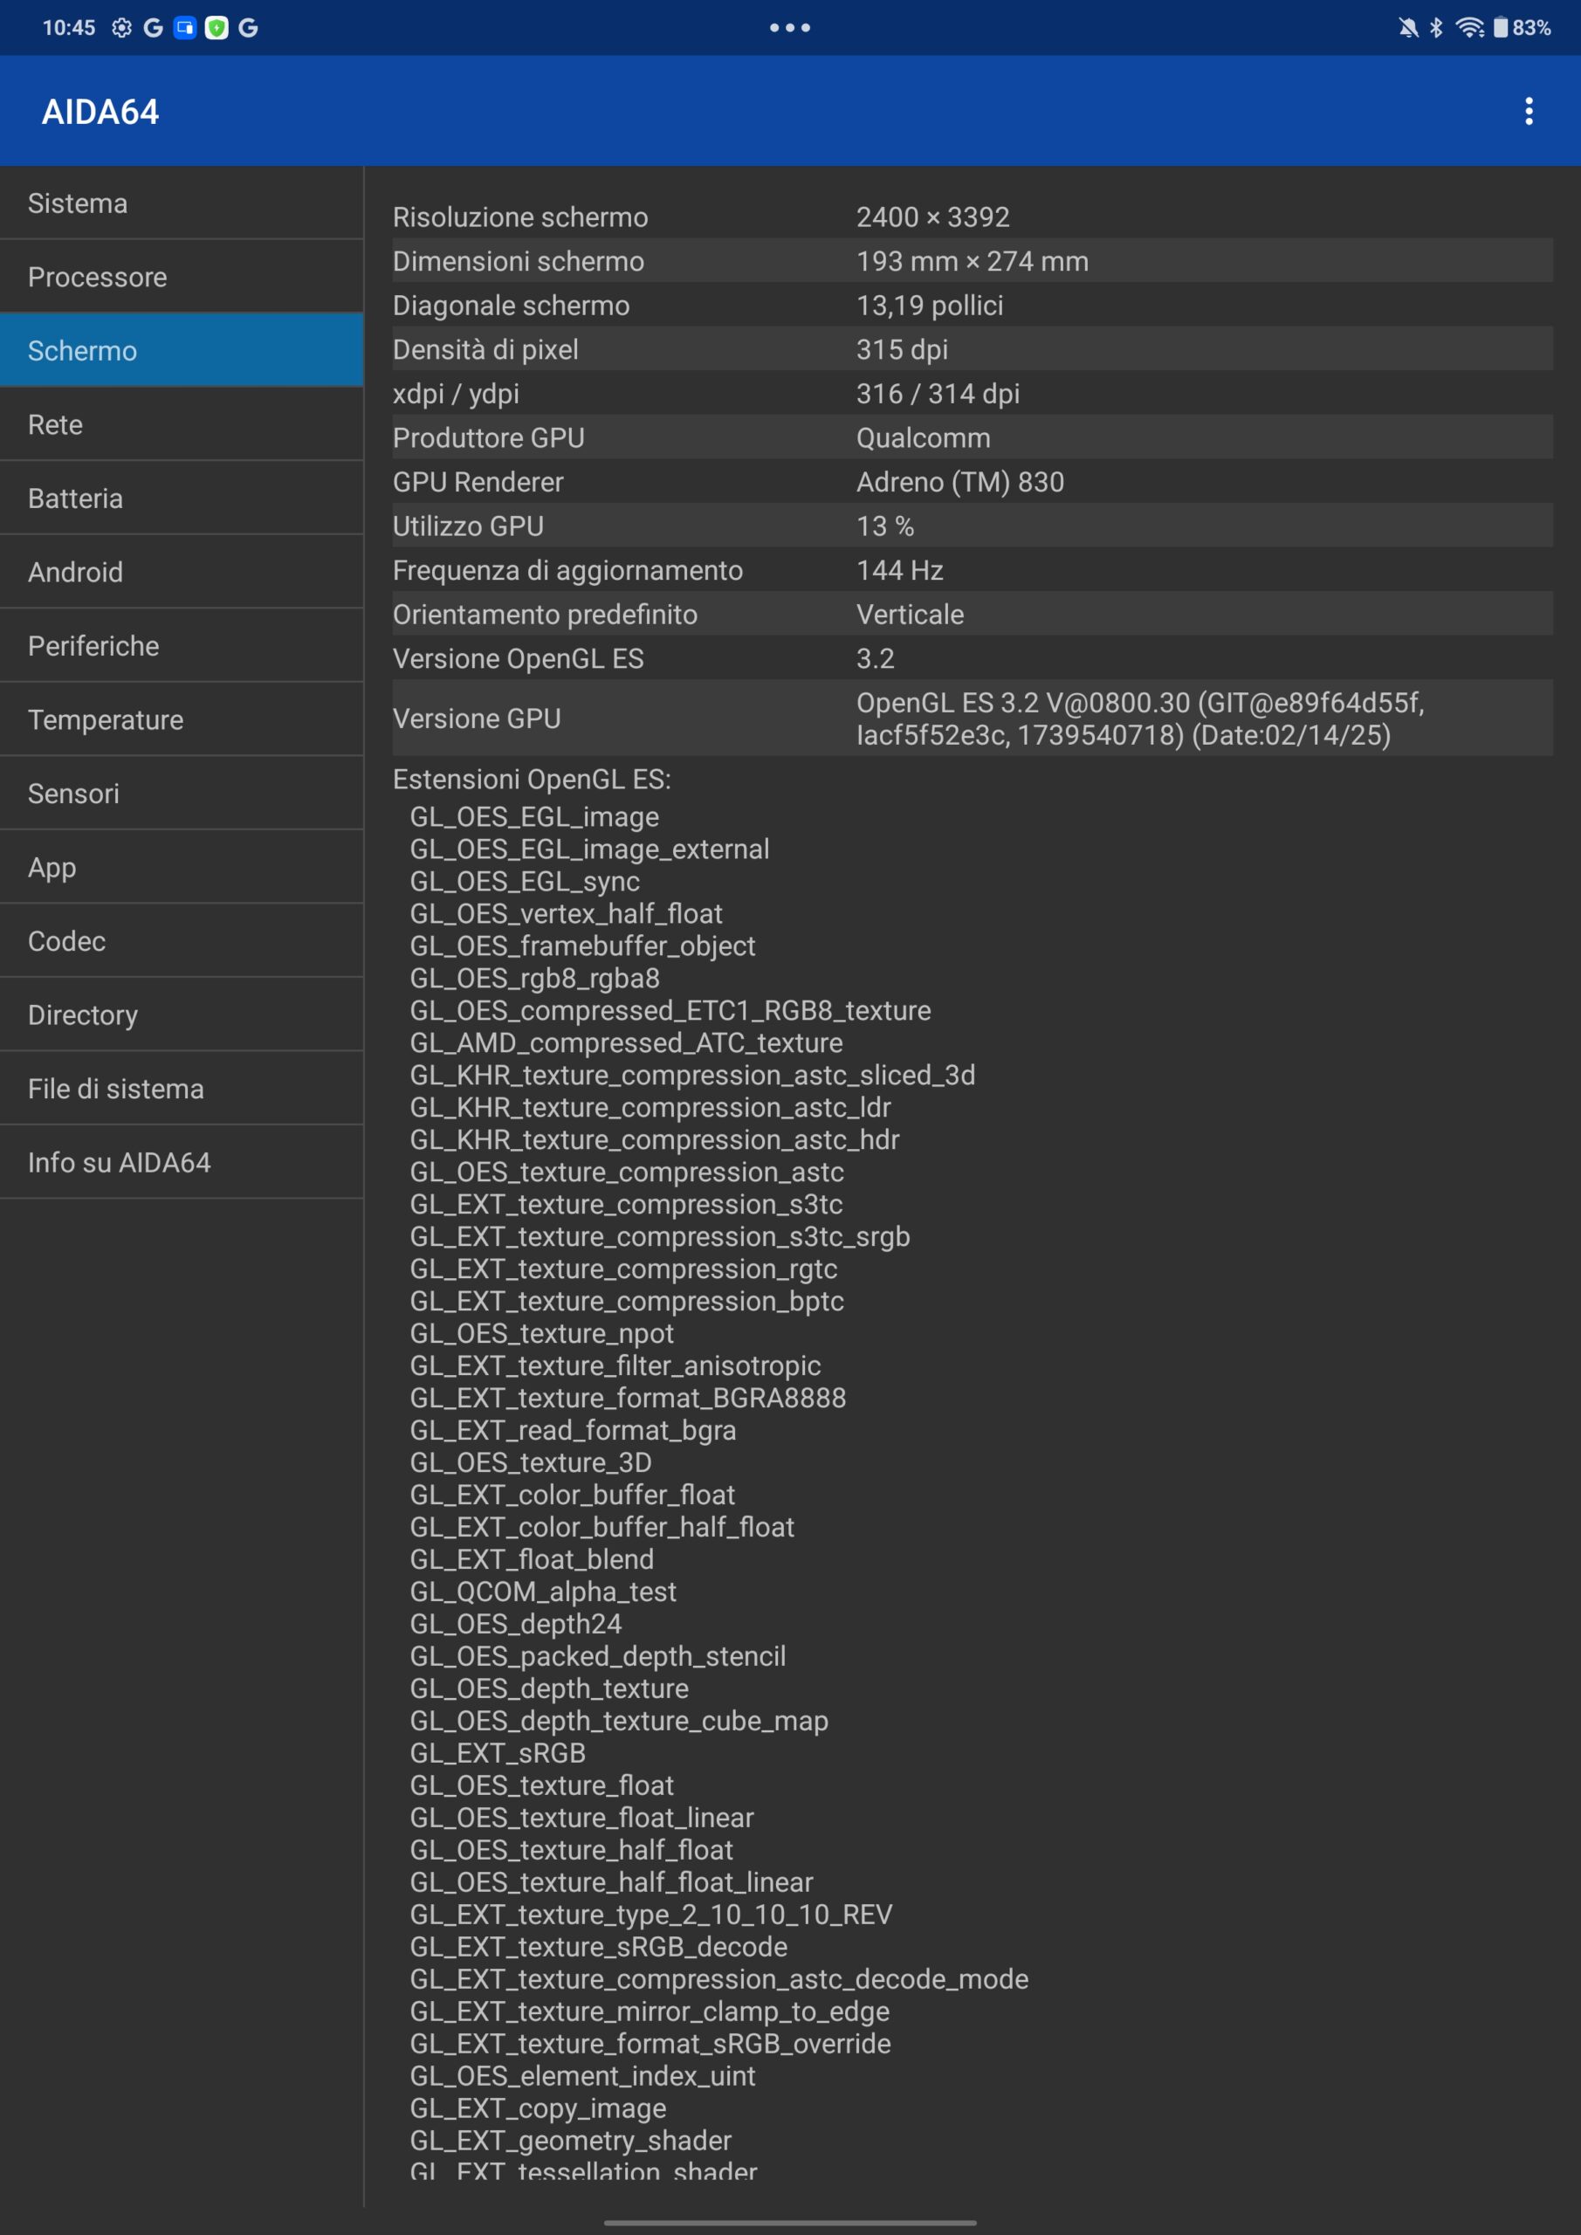Screen dimensions: 1581x2235
Task: Open the Directory section
Action: point(182,1015)
